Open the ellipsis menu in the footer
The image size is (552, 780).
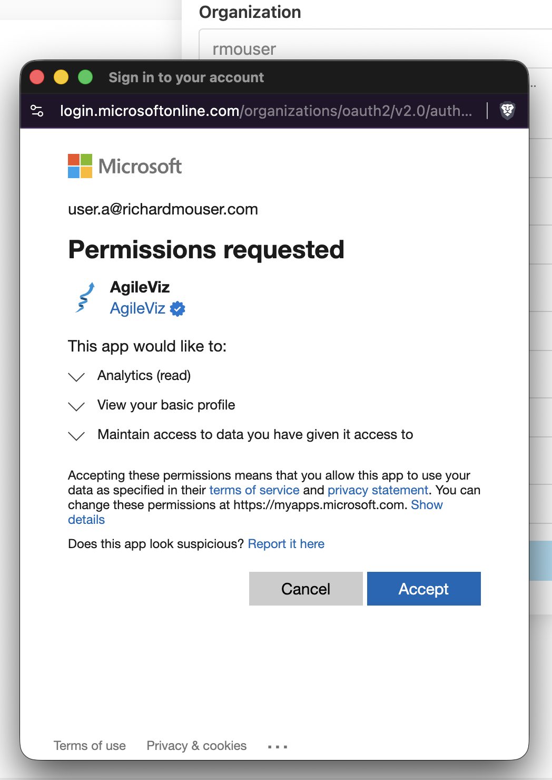[x=277, y=745]
